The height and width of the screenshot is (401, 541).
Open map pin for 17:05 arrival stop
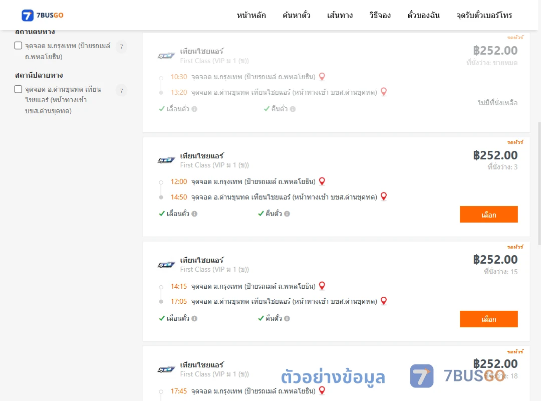[384, 301]
